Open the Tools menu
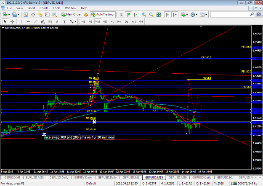The width and height of the screenshot is (263, 186). (x=56, y=8)
